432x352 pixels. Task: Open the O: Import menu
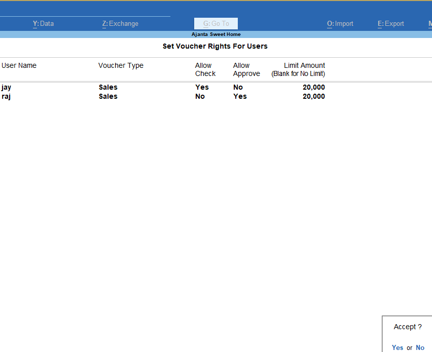click(x=340, y=23)
